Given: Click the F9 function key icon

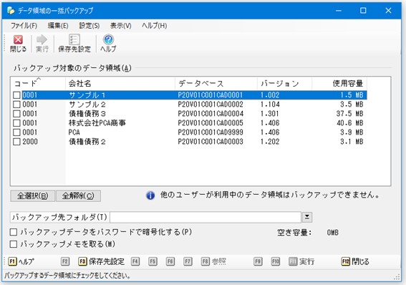Looking at the screenshot, I should [x=258, y=261].
